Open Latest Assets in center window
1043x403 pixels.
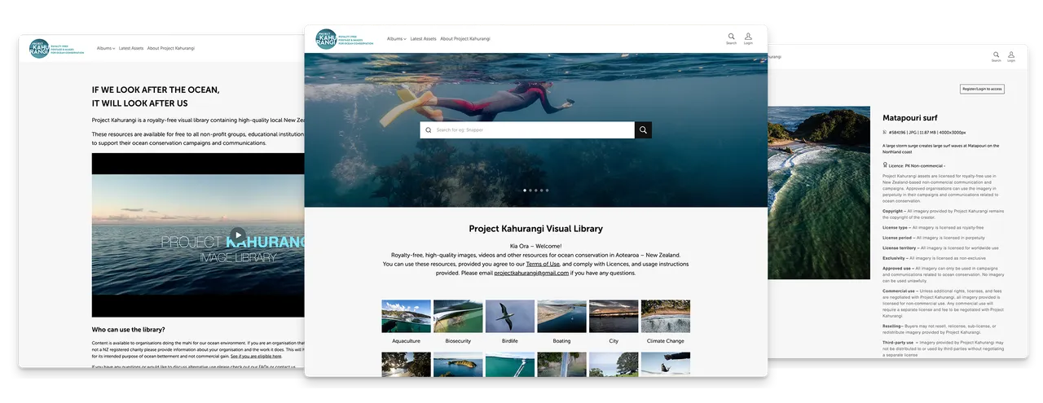pos(423,39)
